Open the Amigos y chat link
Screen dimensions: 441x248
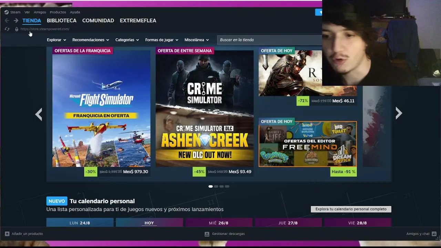point(418,234)
